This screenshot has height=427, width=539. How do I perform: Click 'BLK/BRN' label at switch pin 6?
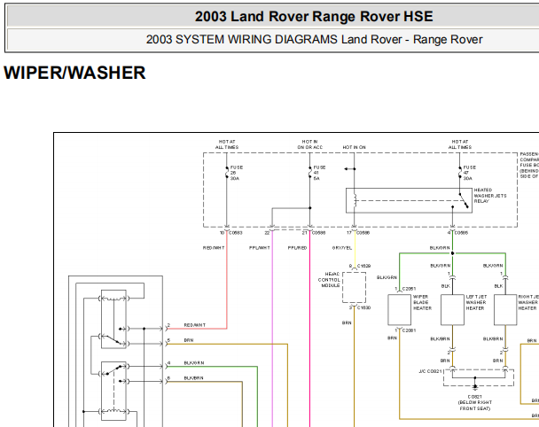tap(193, 377)
